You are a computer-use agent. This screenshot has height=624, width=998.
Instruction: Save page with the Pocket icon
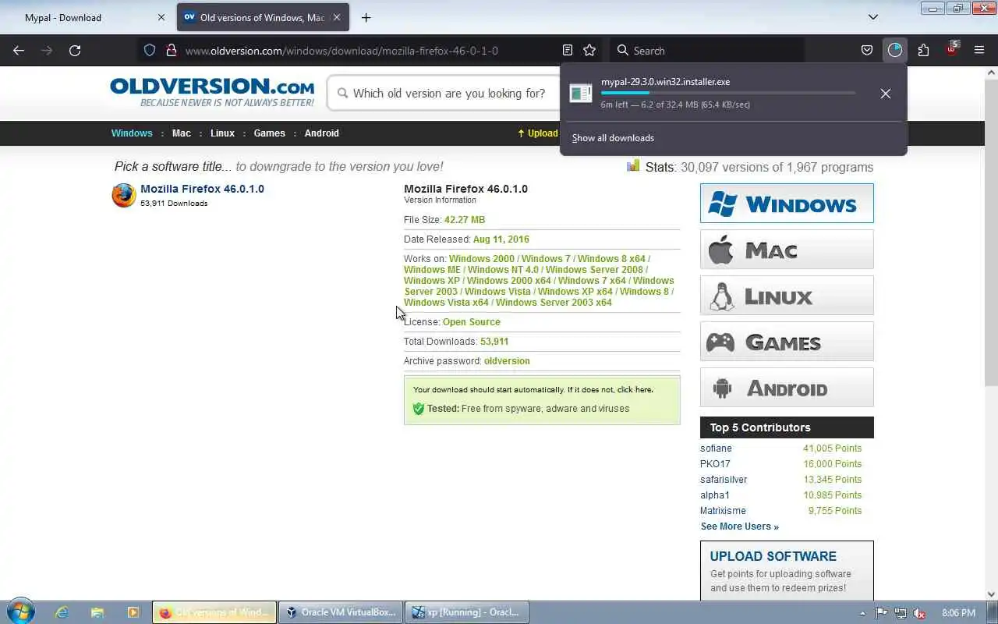(867, 50)
